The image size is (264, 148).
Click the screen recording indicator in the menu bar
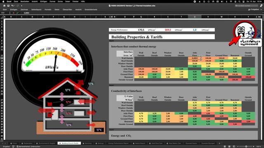click(x=195, y=2)
